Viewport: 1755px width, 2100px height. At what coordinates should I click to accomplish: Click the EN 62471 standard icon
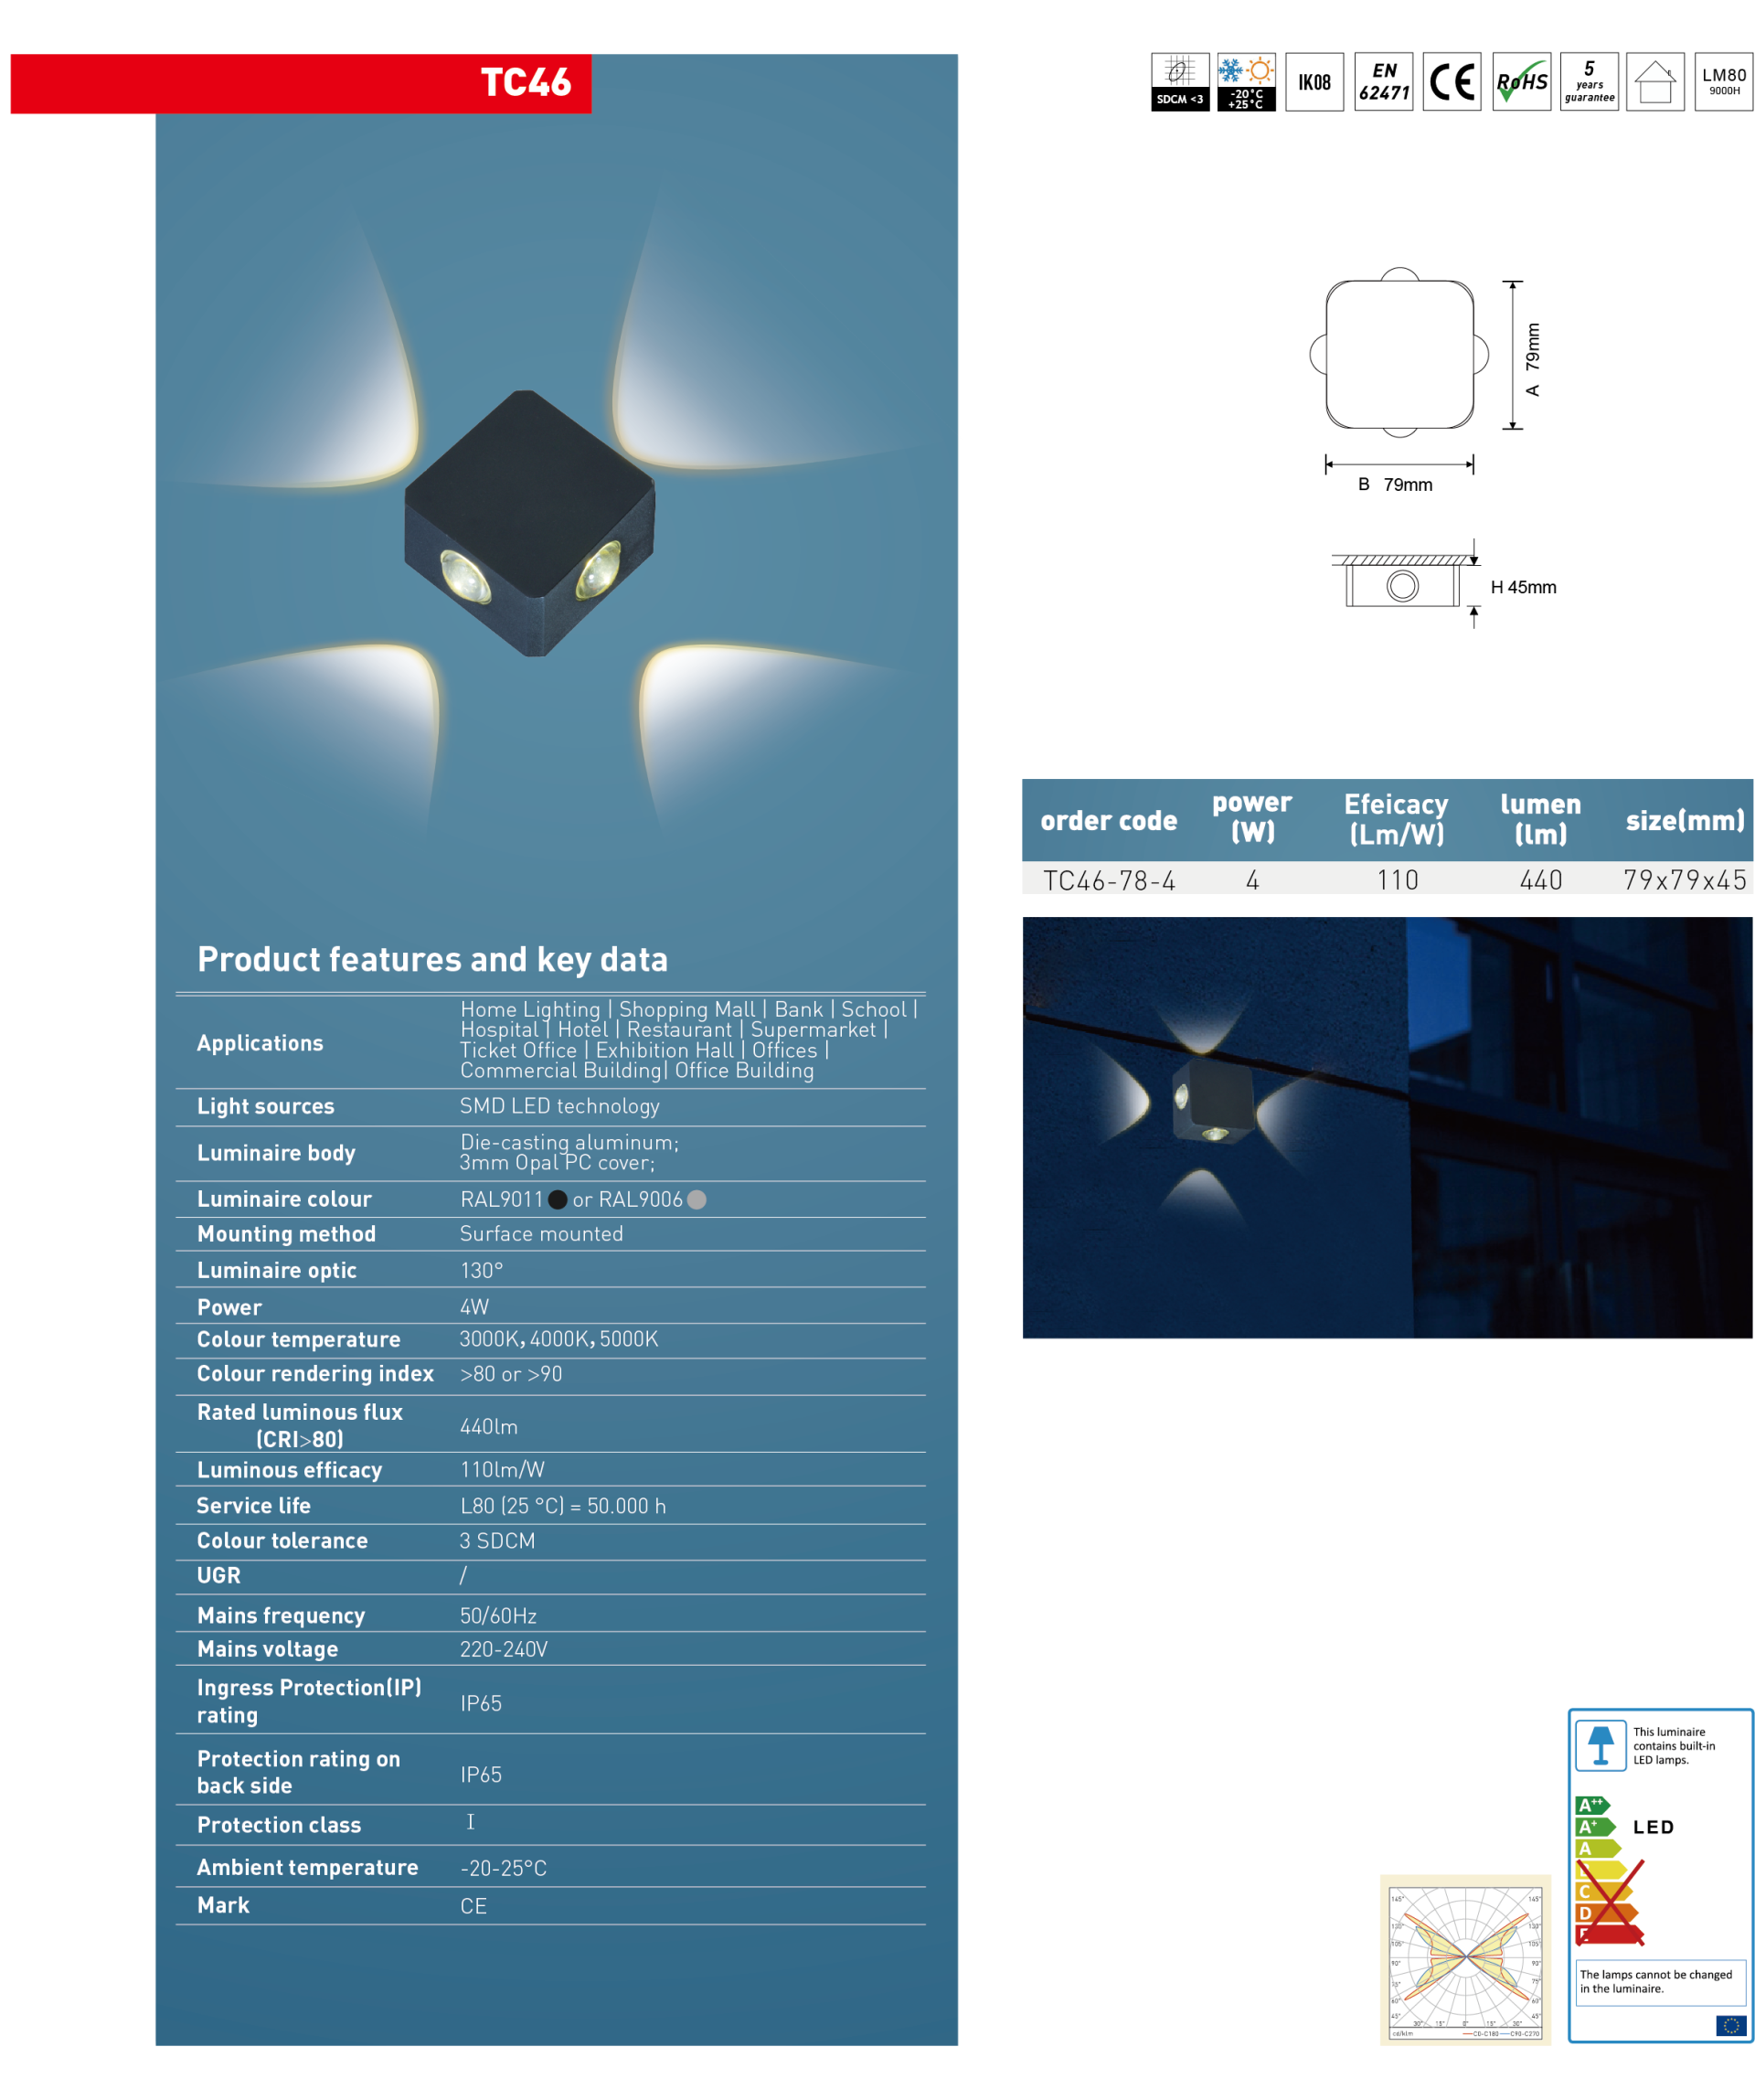coord(1384,82)
